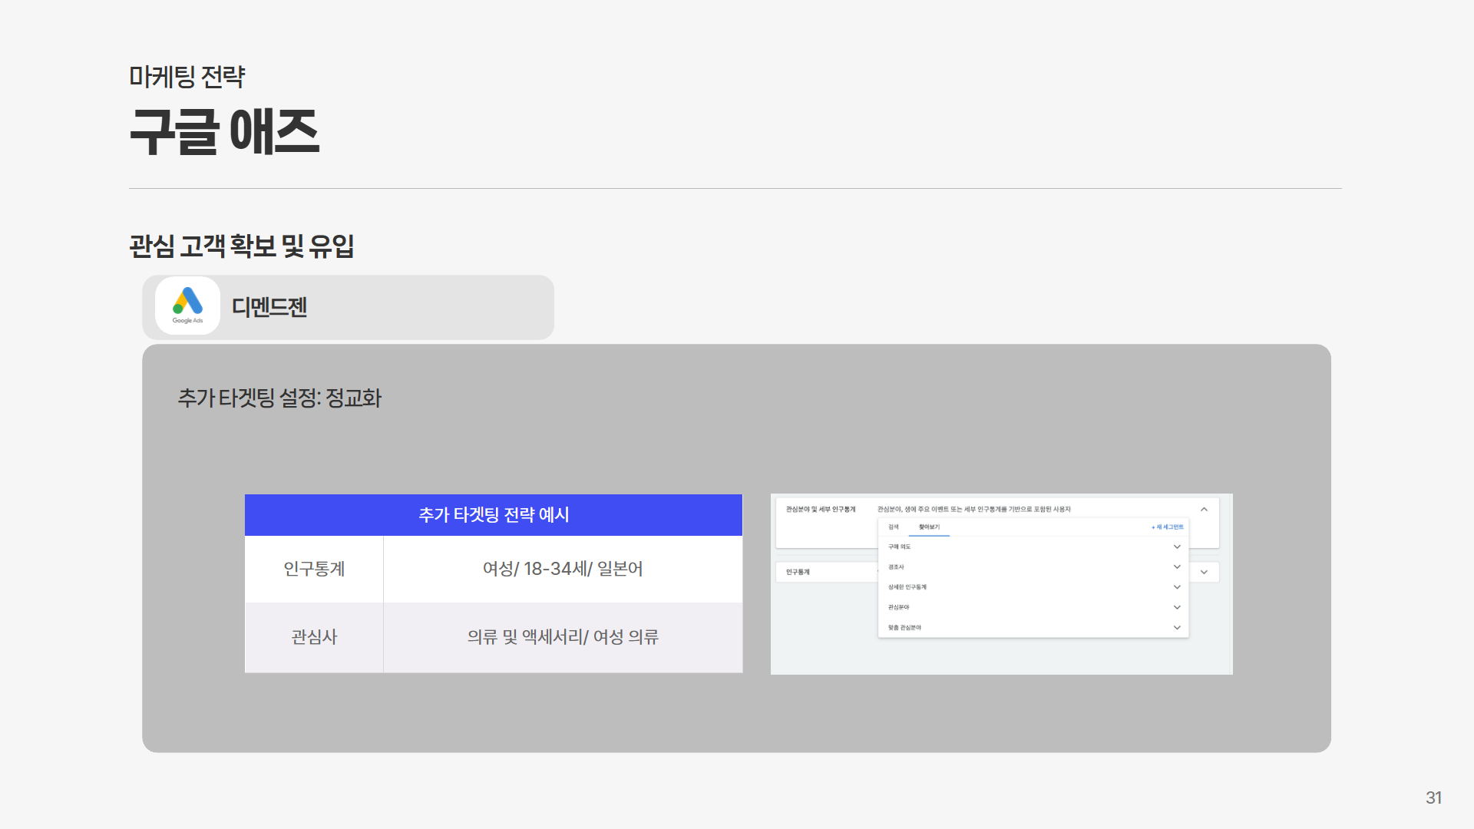Select the 찾아보기 tab
This screenshot has height=829, width=1474.
click(x=929, y=527)
